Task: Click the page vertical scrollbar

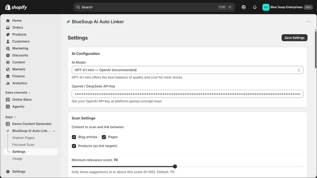Action: [315, 49]
